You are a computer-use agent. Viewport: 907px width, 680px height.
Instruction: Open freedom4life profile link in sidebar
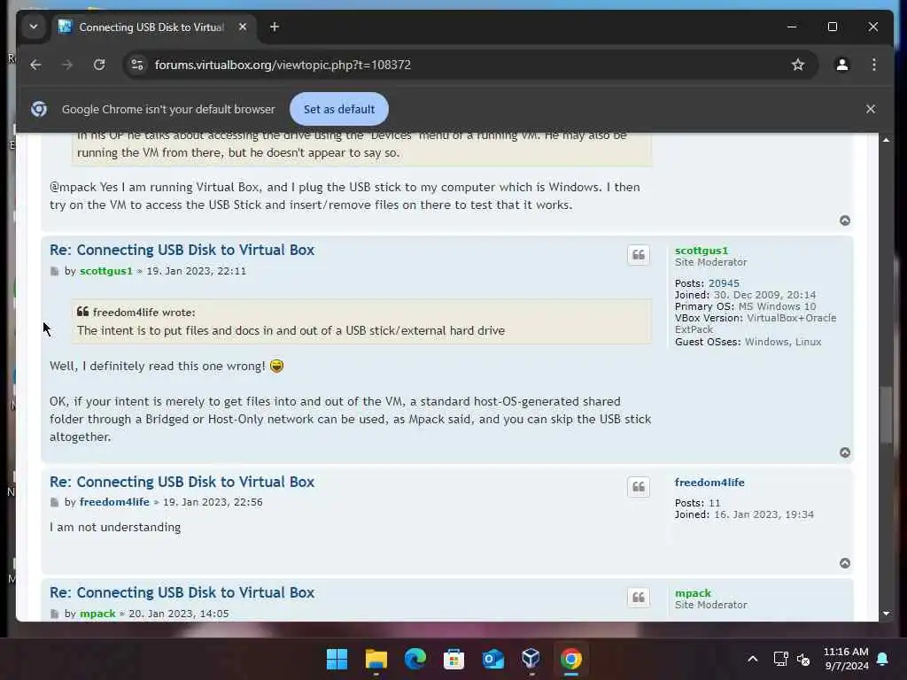pos(709,483)
